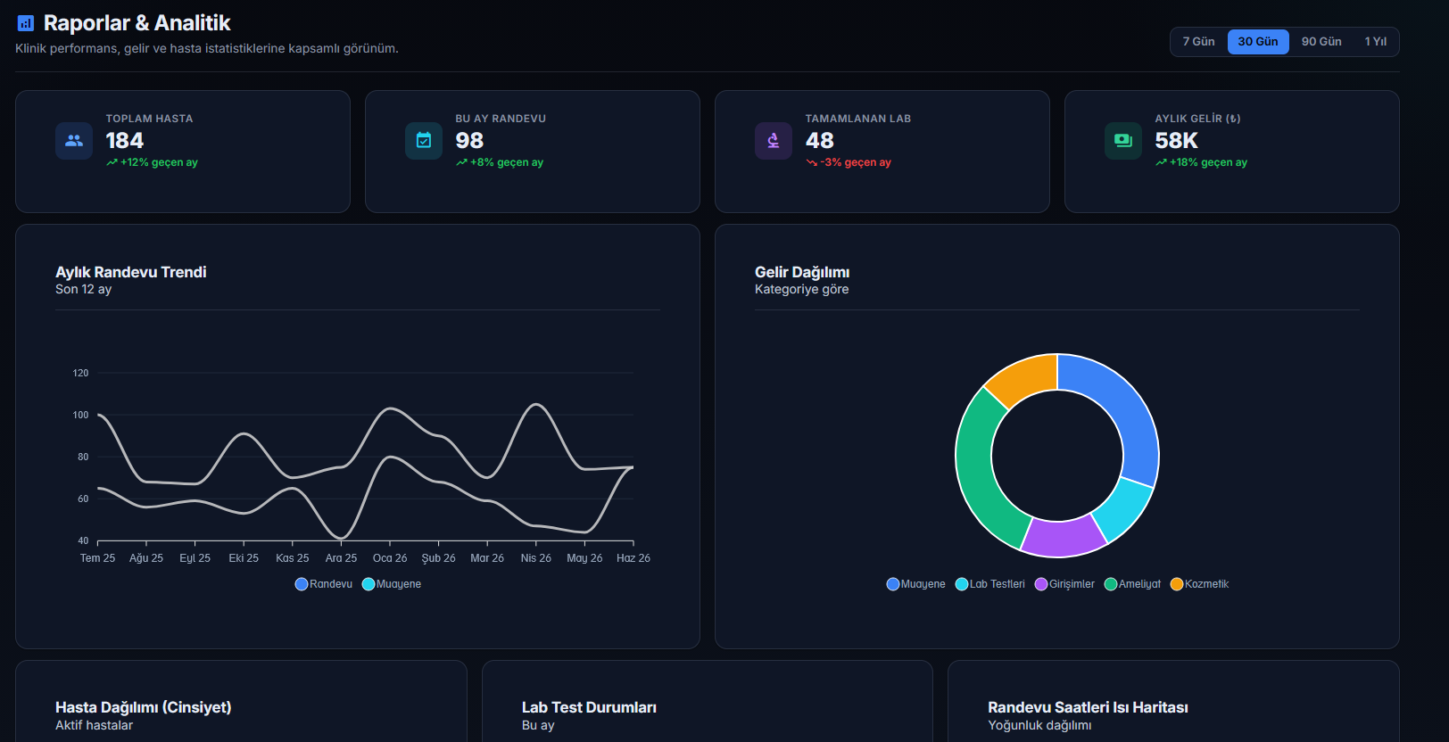Screen dimensions: 1449x742
Task: Toggle Ameliyat in donut chart legend
Action: (1133, 584)
